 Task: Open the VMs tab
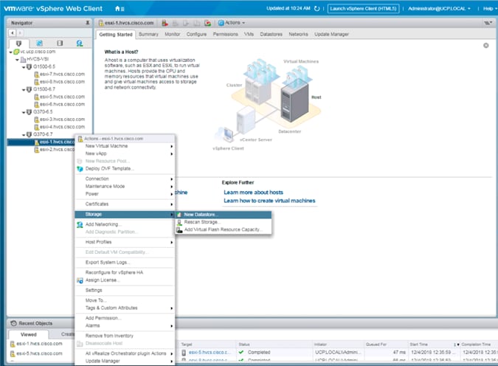[x=249, y=34]
